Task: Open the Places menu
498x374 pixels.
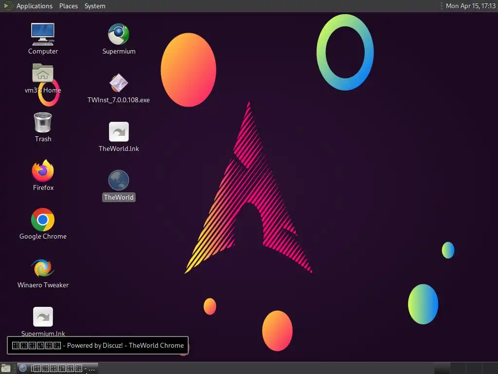Action: (68, 6)
